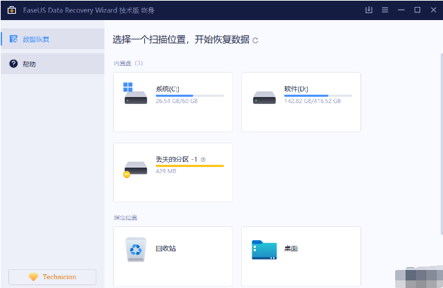Viewport: 443px width, 288px height.
Task: Click the diamond icon on Technician button
Action: tap(33, 277)
